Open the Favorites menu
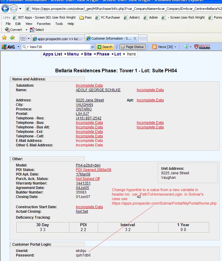The image size is (222, 261). click(43, 24)
